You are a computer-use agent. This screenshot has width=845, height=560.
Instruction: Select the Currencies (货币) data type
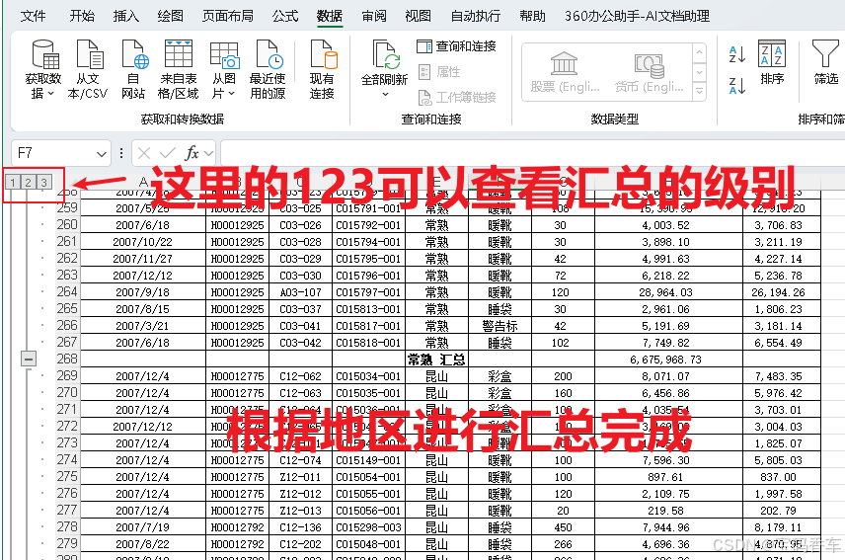(x=649, y=72)
